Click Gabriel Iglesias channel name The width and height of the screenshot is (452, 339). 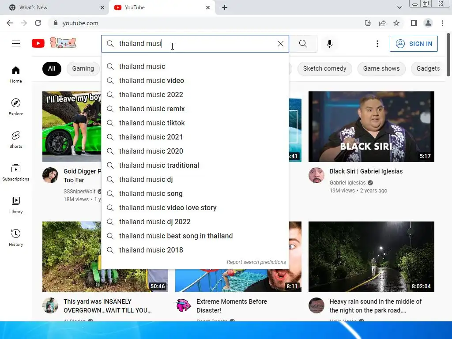coord(347,182)
